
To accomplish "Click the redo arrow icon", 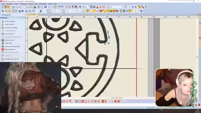I will tap(62, 7).
